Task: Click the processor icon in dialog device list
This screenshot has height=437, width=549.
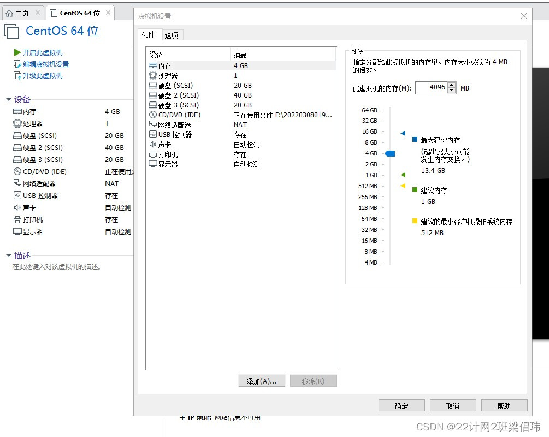Action: pyautogui.click(x=152, y=75)
